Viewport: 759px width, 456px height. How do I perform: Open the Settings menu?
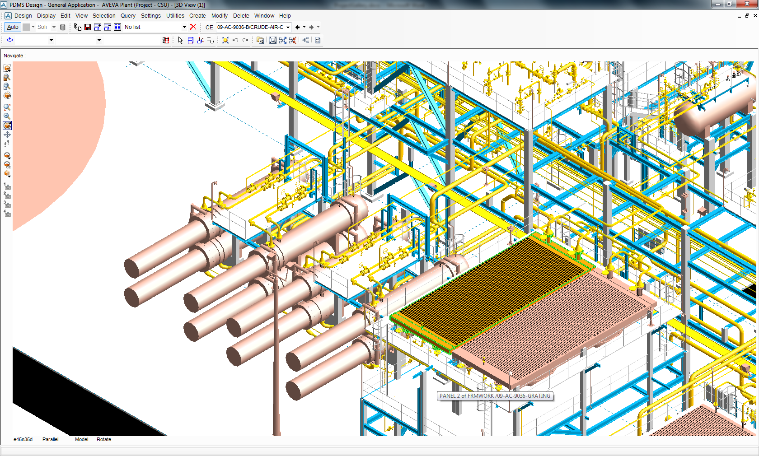[x=151, y=16]
